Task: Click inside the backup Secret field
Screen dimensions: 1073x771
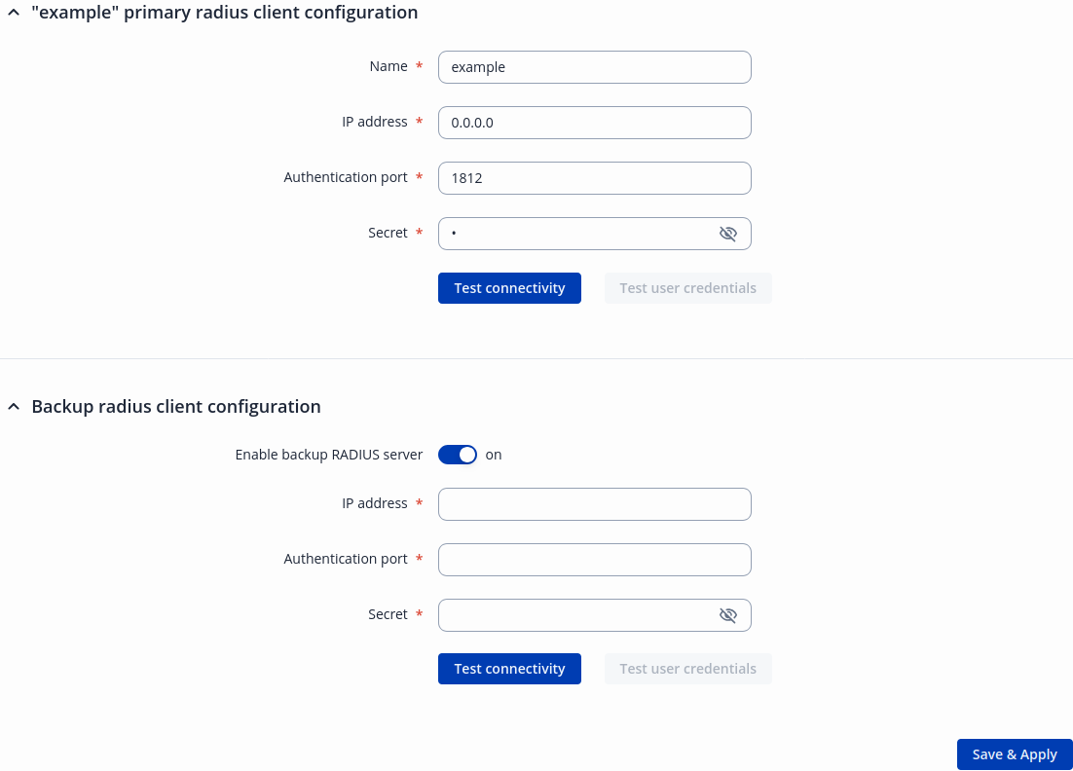Action: pyautogui.click(x=574, y=615)
